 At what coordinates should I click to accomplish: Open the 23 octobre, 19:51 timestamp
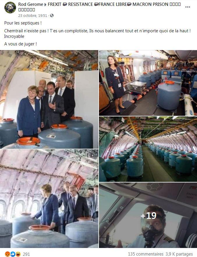[33, 15]
